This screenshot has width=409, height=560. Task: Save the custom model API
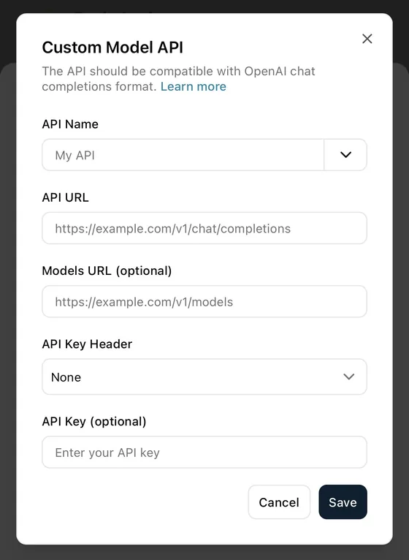pos(343,502)
